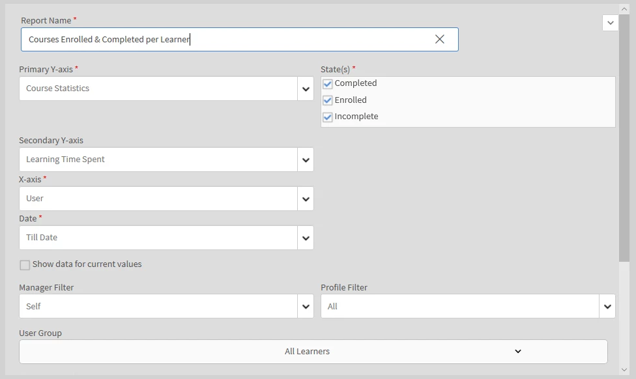Enable Show data for current values
636x379 pixels.
pos(25,265)
